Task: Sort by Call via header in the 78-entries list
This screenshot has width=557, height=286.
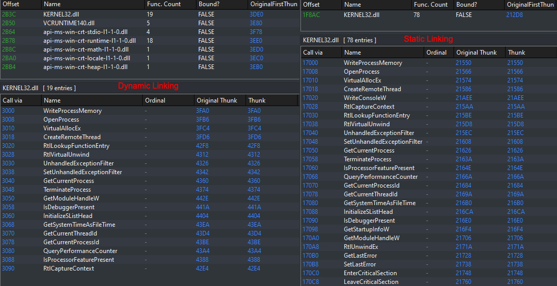Action: pyautogui.click(x=321, y=53)
